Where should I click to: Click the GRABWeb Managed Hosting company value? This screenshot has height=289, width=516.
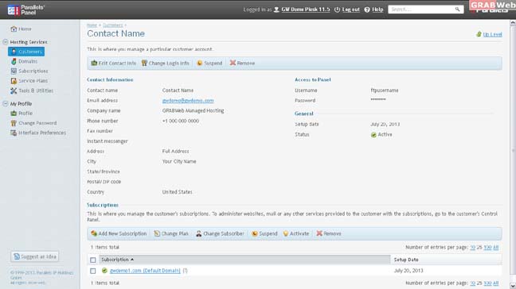(x=193, y=110)
